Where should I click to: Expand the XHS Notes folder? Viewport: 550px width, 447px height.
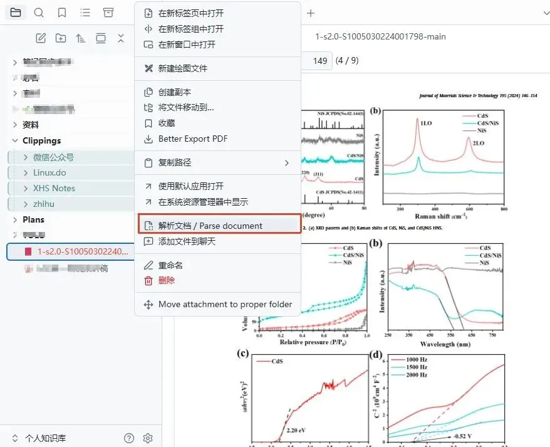[25, 189]
